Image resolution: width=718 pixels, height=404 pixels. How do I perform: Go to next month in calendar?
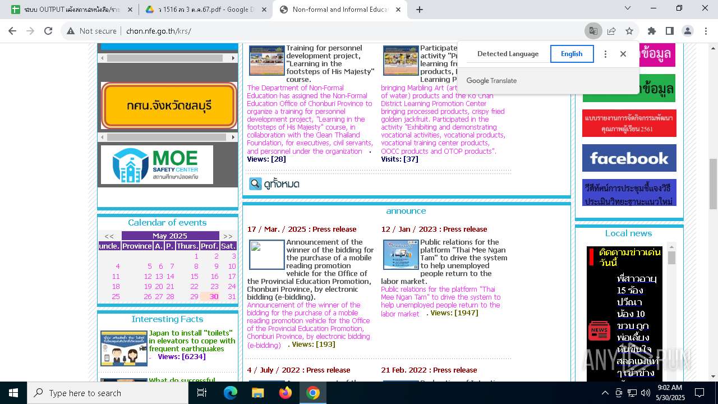[228, 236]
